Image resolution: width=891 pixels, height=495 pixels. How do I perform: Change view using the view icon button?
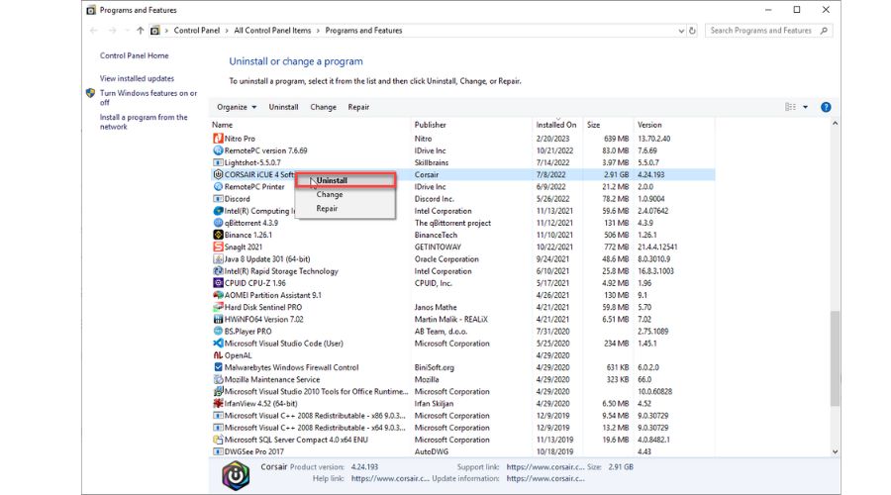(x=790, y=107)
